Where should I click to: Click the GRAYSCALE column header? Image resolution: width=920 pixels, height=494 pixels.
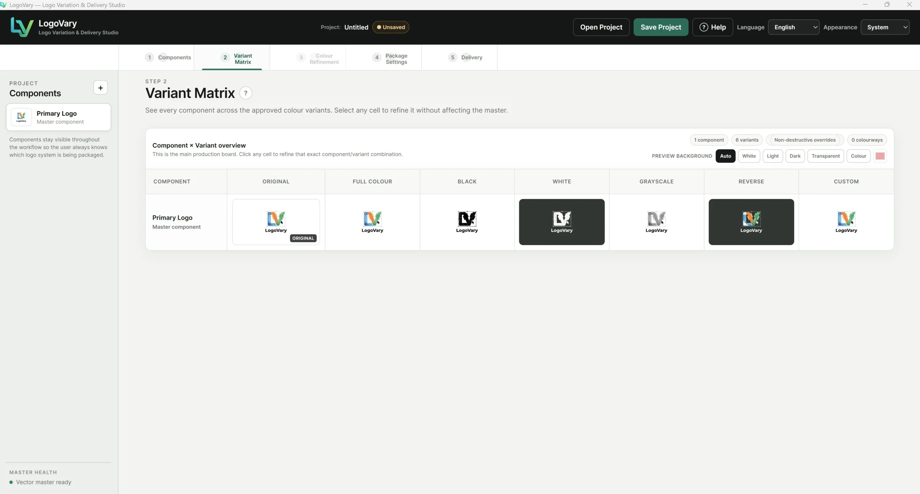click(x=656, y=181)
